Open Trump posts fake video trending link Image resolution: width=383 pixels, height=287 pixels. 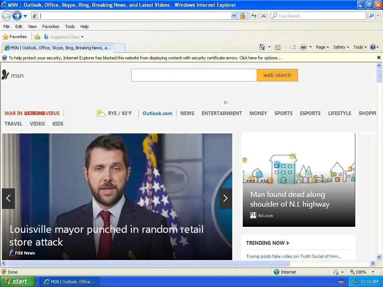coord(294,256)
